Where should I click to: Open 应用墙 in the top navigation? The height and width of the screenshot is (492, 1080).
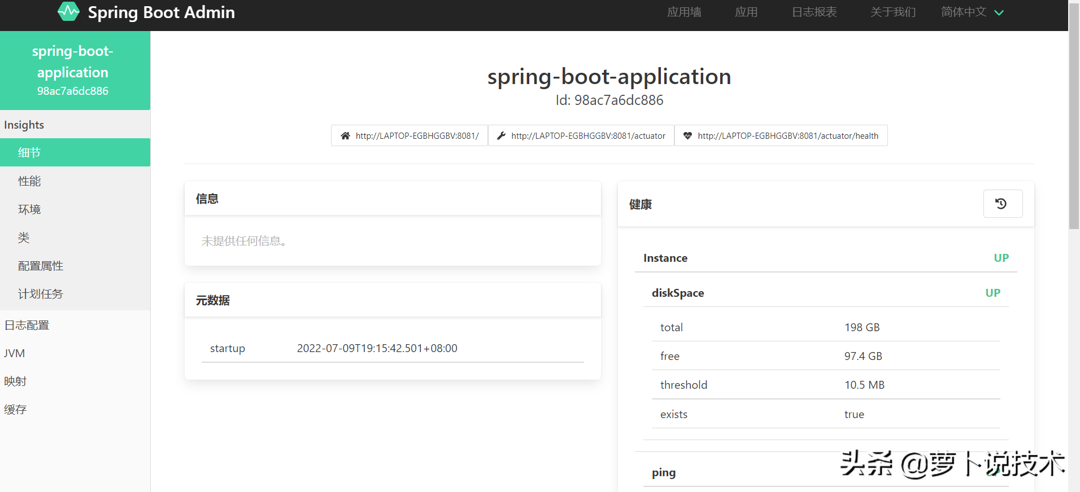click(x=684, y=12)
